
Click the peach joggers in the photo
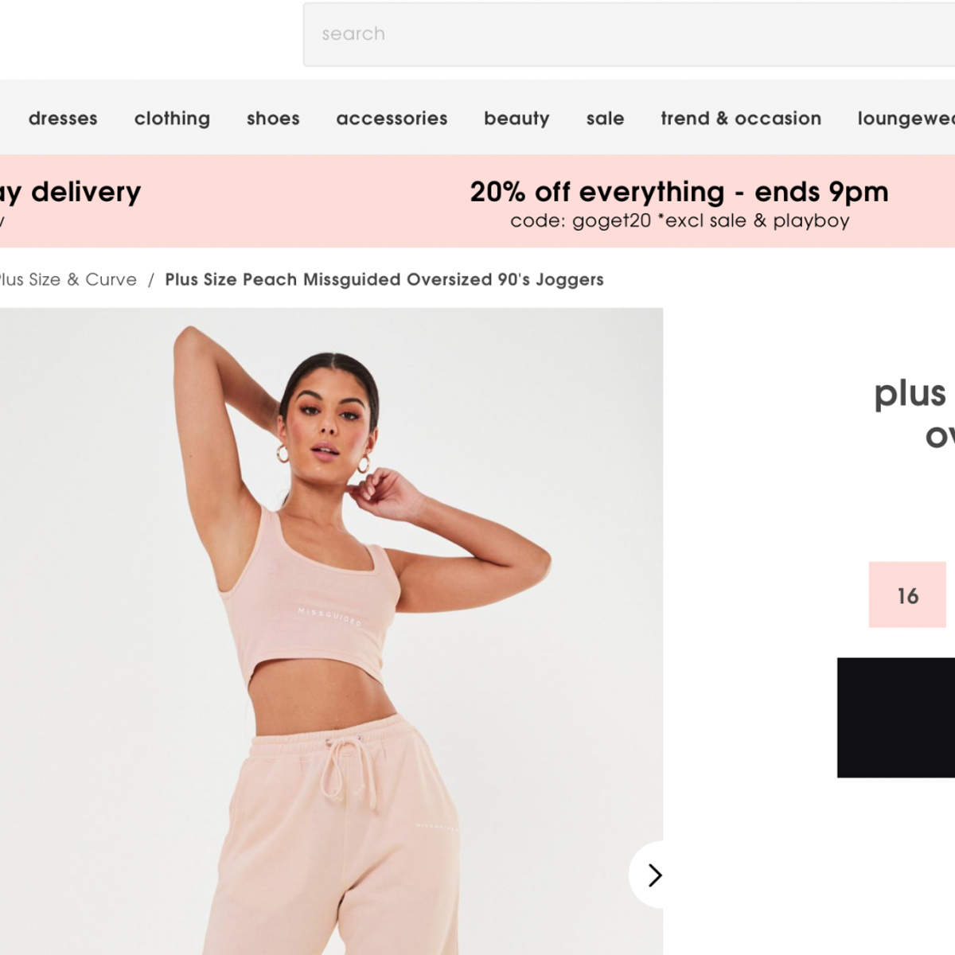334,844
